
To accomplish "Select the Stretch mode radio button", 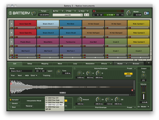I will point(11,103).
